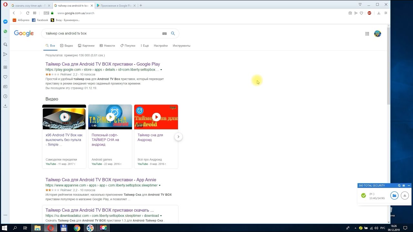Expand the appannie.com result dropdown arrow
The width and height of the screenshot is (413, 232).
coord(159,185)
